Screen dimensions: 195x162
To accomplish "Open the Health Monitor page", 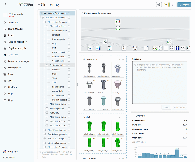I will [15, 29].
